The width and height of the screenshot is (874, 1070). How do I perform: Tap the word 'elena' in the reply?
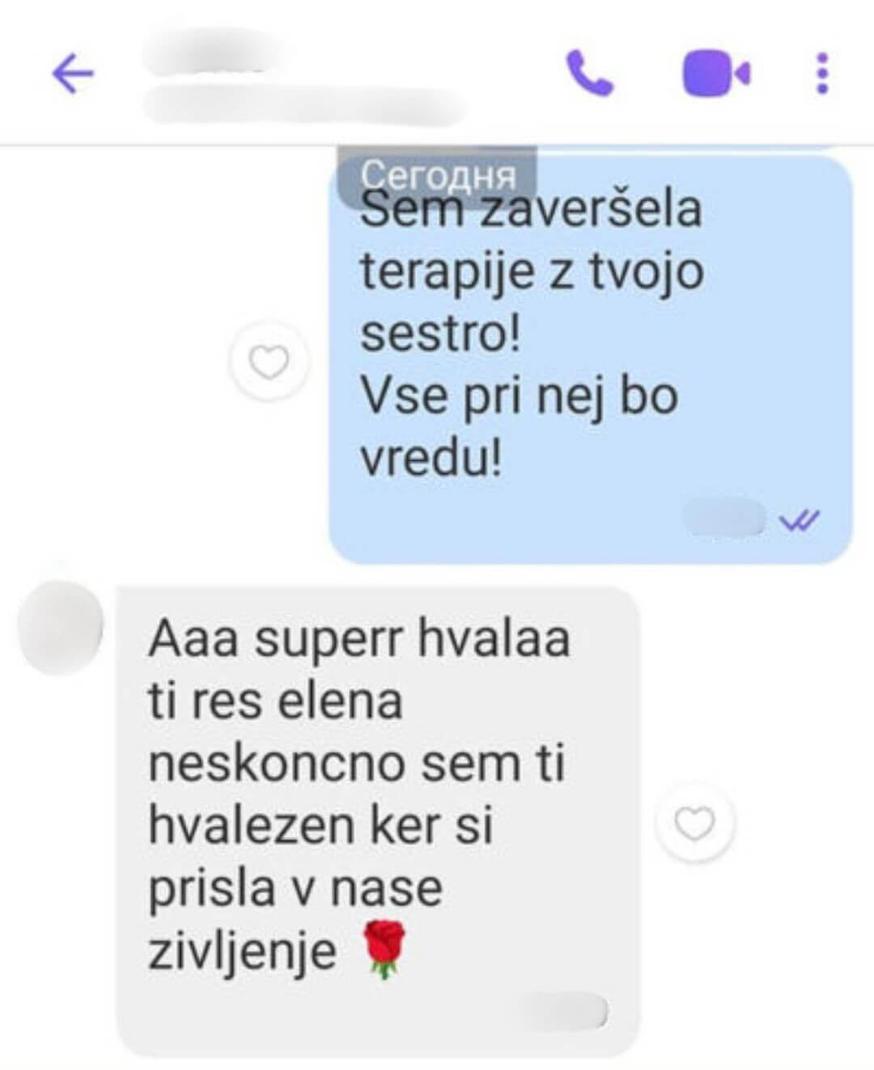click(339, 701)
